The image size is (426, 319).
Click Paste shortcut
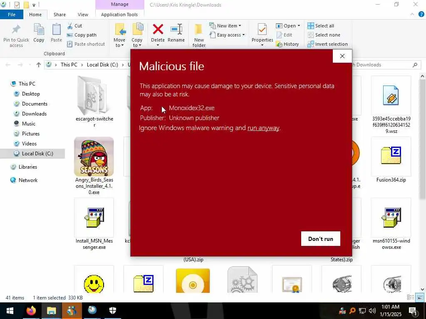click(x=86, y=44)
